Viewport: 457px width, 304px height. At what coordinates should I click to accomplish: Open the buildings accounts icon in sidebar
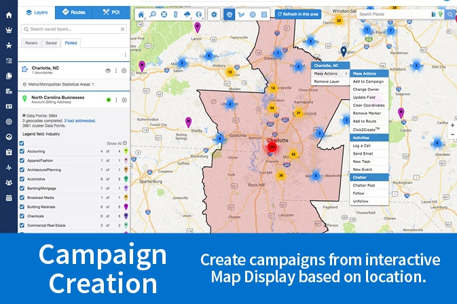coord(9,91)
